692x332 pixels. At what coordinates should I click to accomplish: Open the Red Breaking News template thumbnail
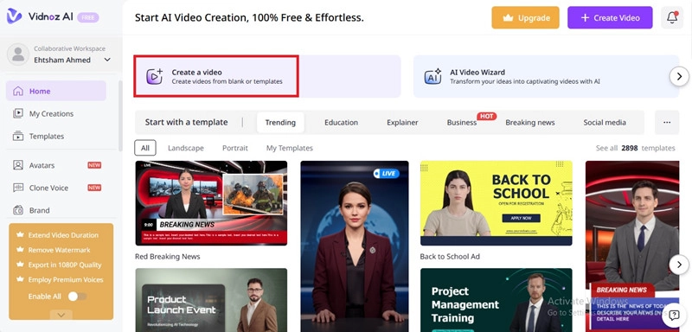[211, 203]
